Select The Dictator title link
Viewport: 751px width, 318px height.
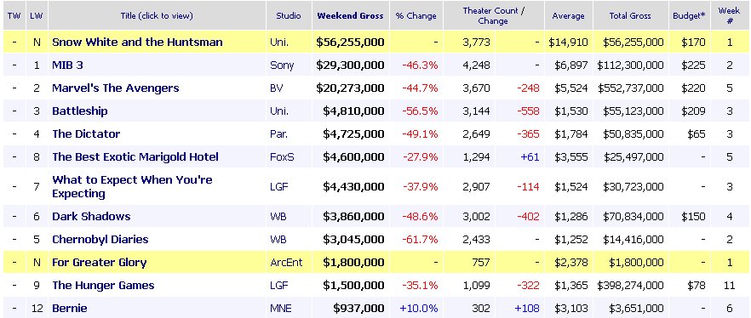[x=86, y=133]
